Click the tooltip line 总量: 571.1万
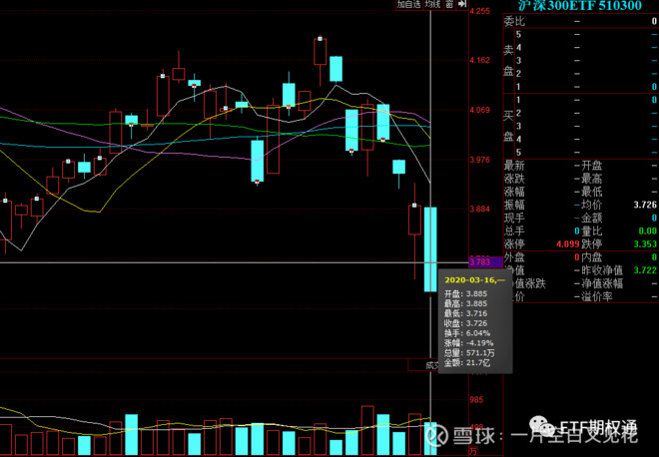Screen dimensions: 659x457 pyautogui.click(x=469, y=353)
